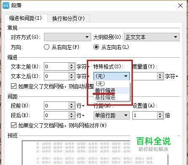Viewport: 188px width, 165px height.
Task: Click the 设置值 input field showing 1
Action: coord(145,115)
